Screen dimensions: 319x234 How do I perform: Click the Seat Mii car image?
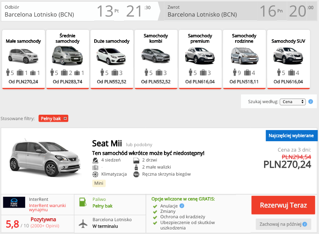(45, 158)
